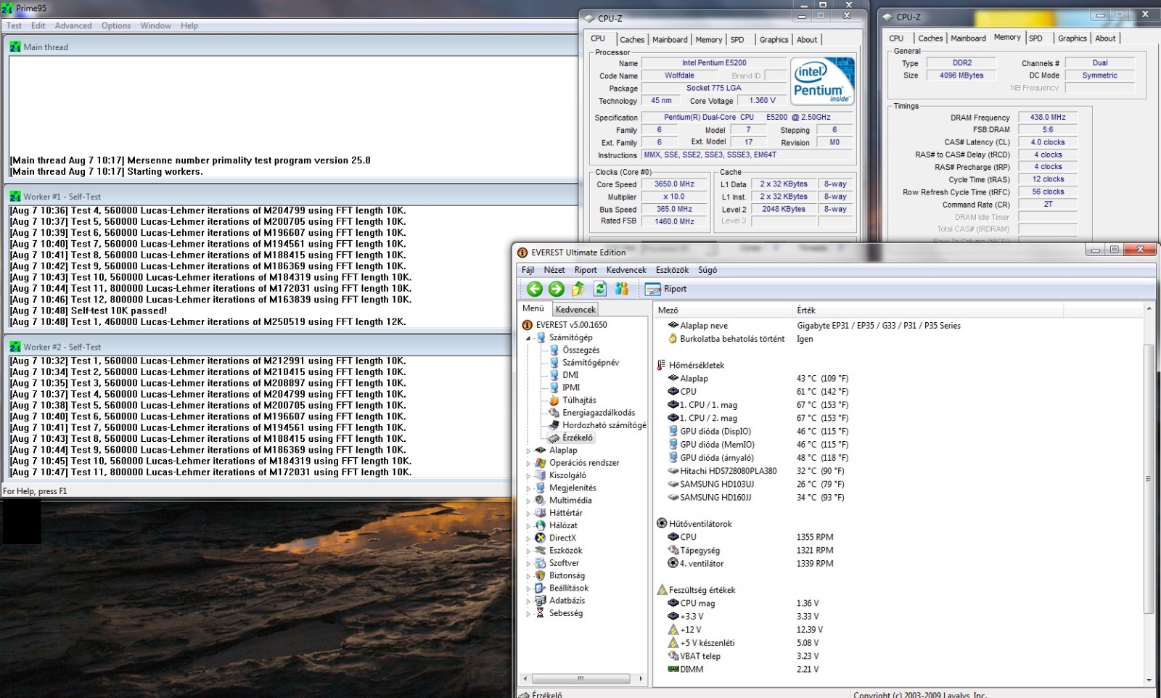Screen dimensions: 1161x698
Task: Click the EVEREST tree horizontal scrollbar thumb
Action: pyautogui.click(x=581, y=679)
